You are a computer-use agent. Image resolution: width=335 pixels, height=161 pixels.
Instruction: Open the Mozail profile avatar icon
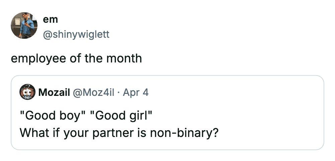point(27,92)
